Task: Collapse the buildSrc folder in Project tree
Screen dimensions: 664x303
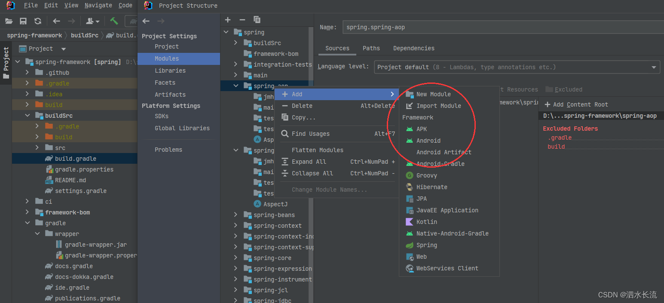Action: (28, 116)
